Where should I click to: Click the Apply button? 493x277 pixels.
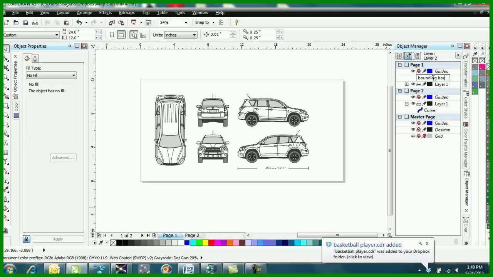pyautogui.click(x=58, y=239)
